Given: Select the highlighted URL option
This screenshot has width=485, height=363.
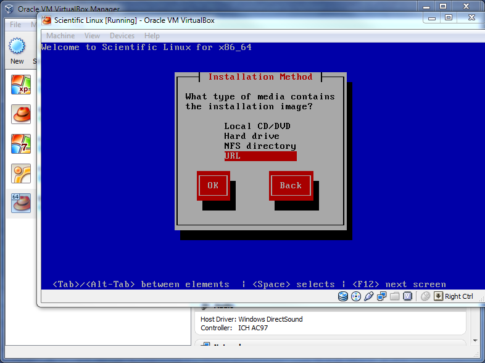Looking at the screenshot, I should (x=260, y=156).
